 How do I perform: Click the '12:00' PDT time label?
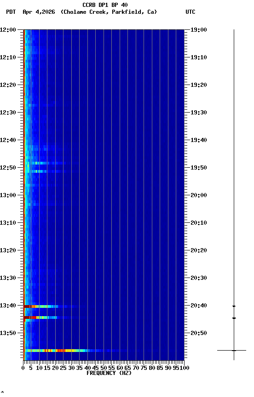point(8,29)
